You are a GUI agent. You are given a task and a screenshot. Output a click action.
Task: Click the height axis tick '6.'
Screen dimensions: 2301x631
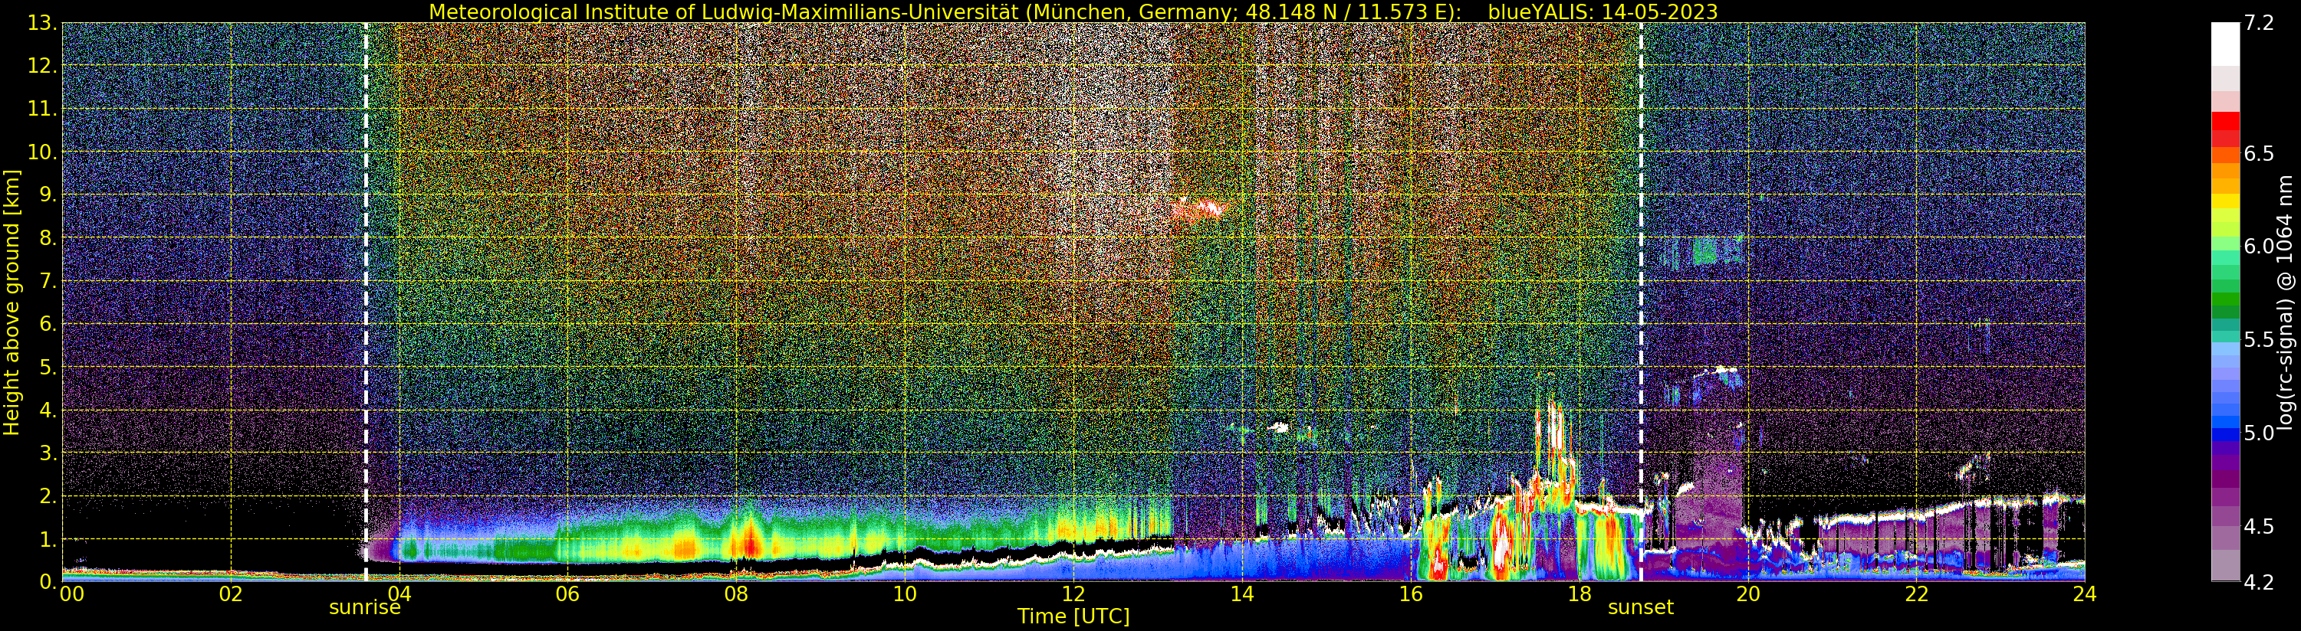tap(48, 324)
